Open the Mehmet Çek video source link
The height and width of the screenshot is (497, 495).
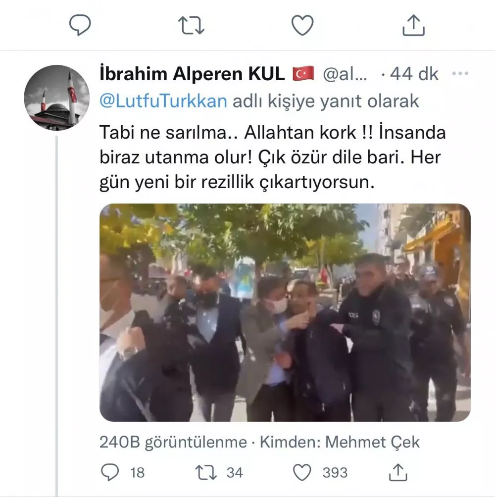coord(372,442)
